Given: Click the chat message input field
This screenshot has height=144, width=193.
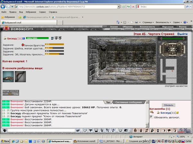Looking at the screenshot, I should (x=41, y=131).
